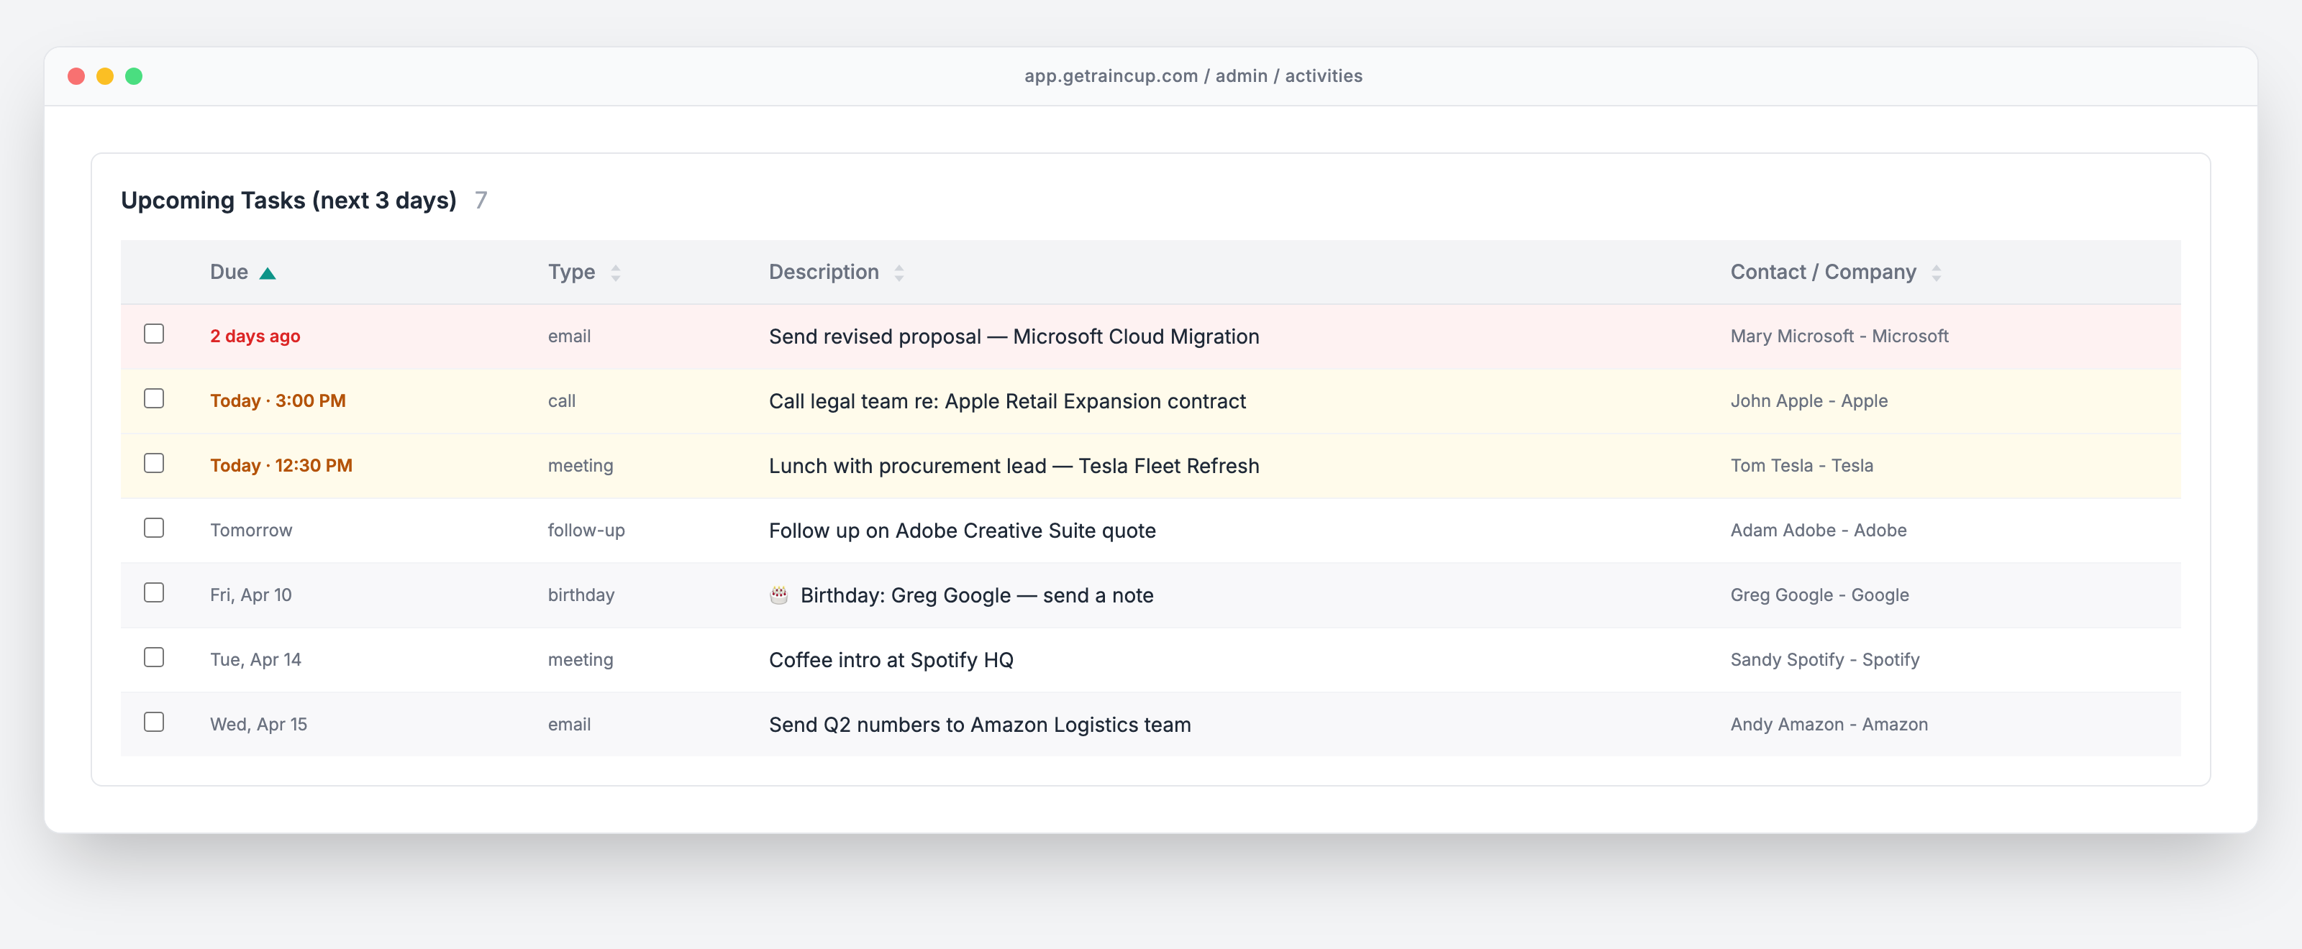The width and height of the screenshot is (2302, 949).
Task: Check the Microsoft Cloud Migration task checkbox
Action: coord(154,334)
